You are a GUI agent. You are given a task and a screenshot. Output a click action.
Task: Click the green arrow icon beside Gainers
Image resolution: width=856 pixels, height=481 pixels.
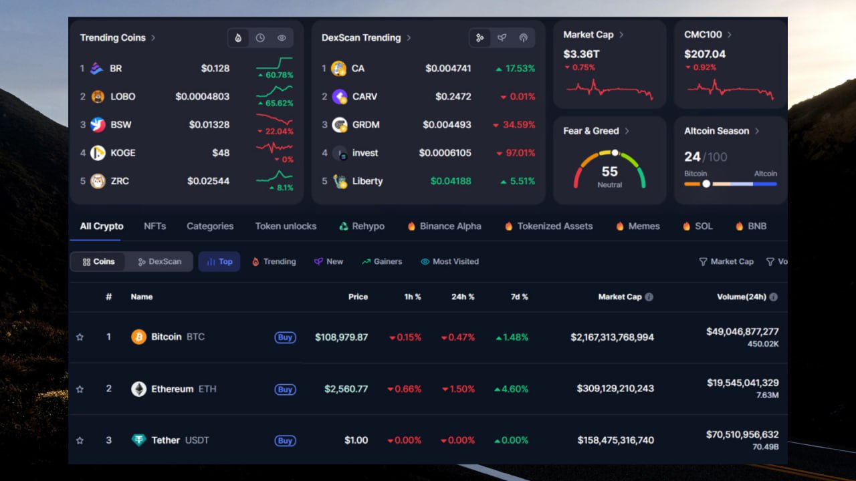(x=366, y=261)
